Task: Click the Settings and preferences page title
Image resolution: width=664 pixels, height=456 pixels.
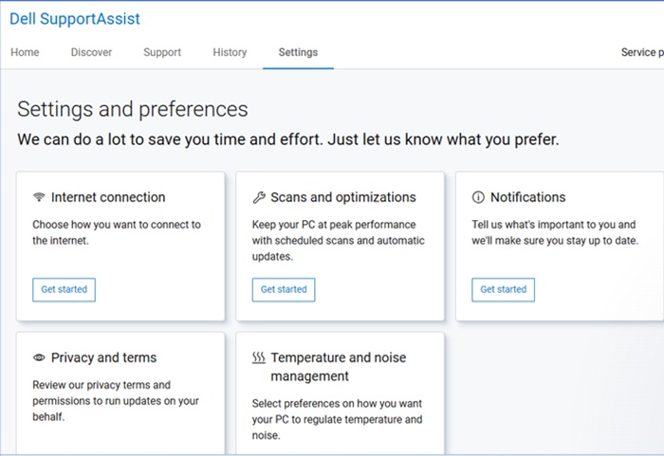Action: (x=133, y=109)
